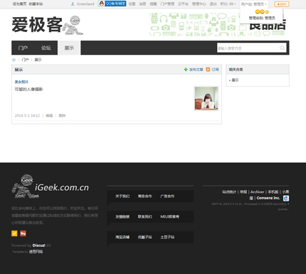Screen dimensions: 306x274
Task: Click the search input field
Action: tap(248, 48)
